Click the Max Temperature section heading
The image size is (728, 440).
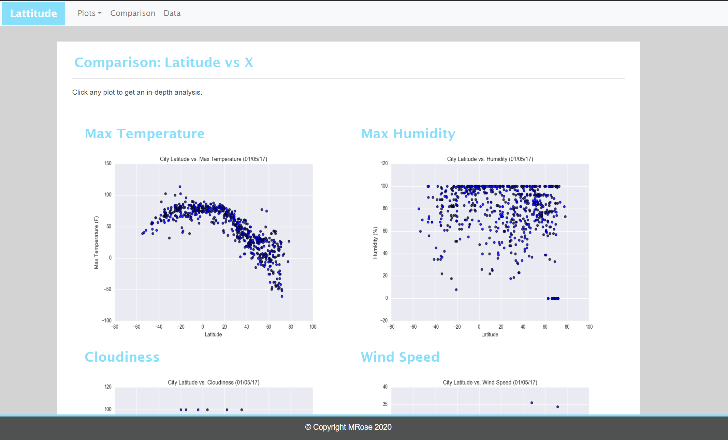click(145, 134)
